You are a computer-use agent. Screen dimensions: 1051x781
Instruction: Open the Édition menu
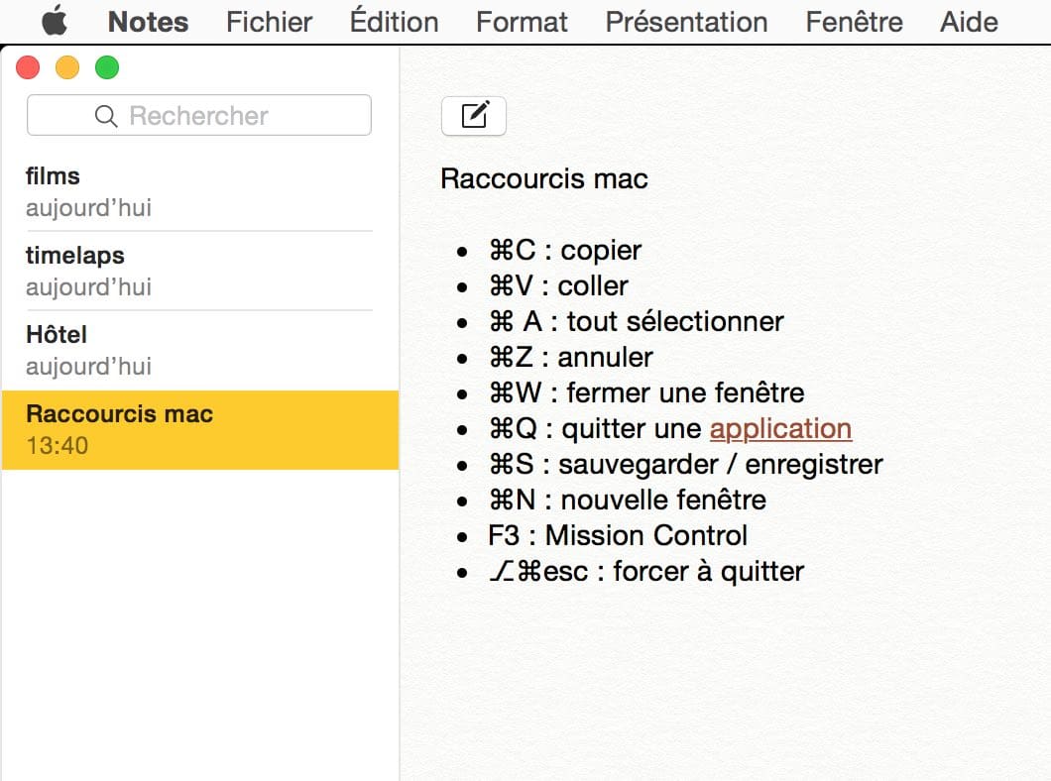(x=395, y=22)
